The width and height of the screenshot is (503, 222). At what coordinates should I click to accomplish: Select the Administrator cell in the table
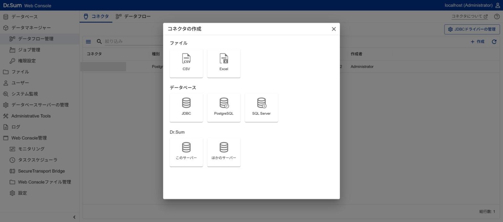[362, 67]
